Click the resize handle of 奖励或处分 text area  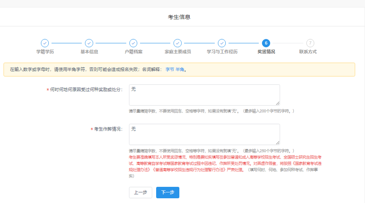[278, 103]
